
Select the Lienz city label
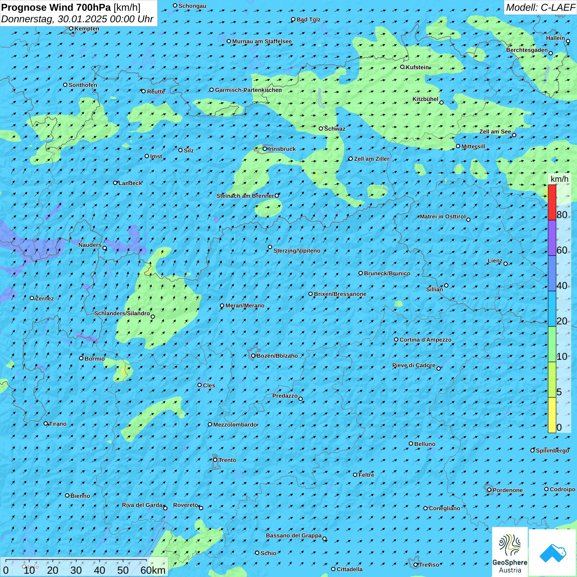pos(495,260)
